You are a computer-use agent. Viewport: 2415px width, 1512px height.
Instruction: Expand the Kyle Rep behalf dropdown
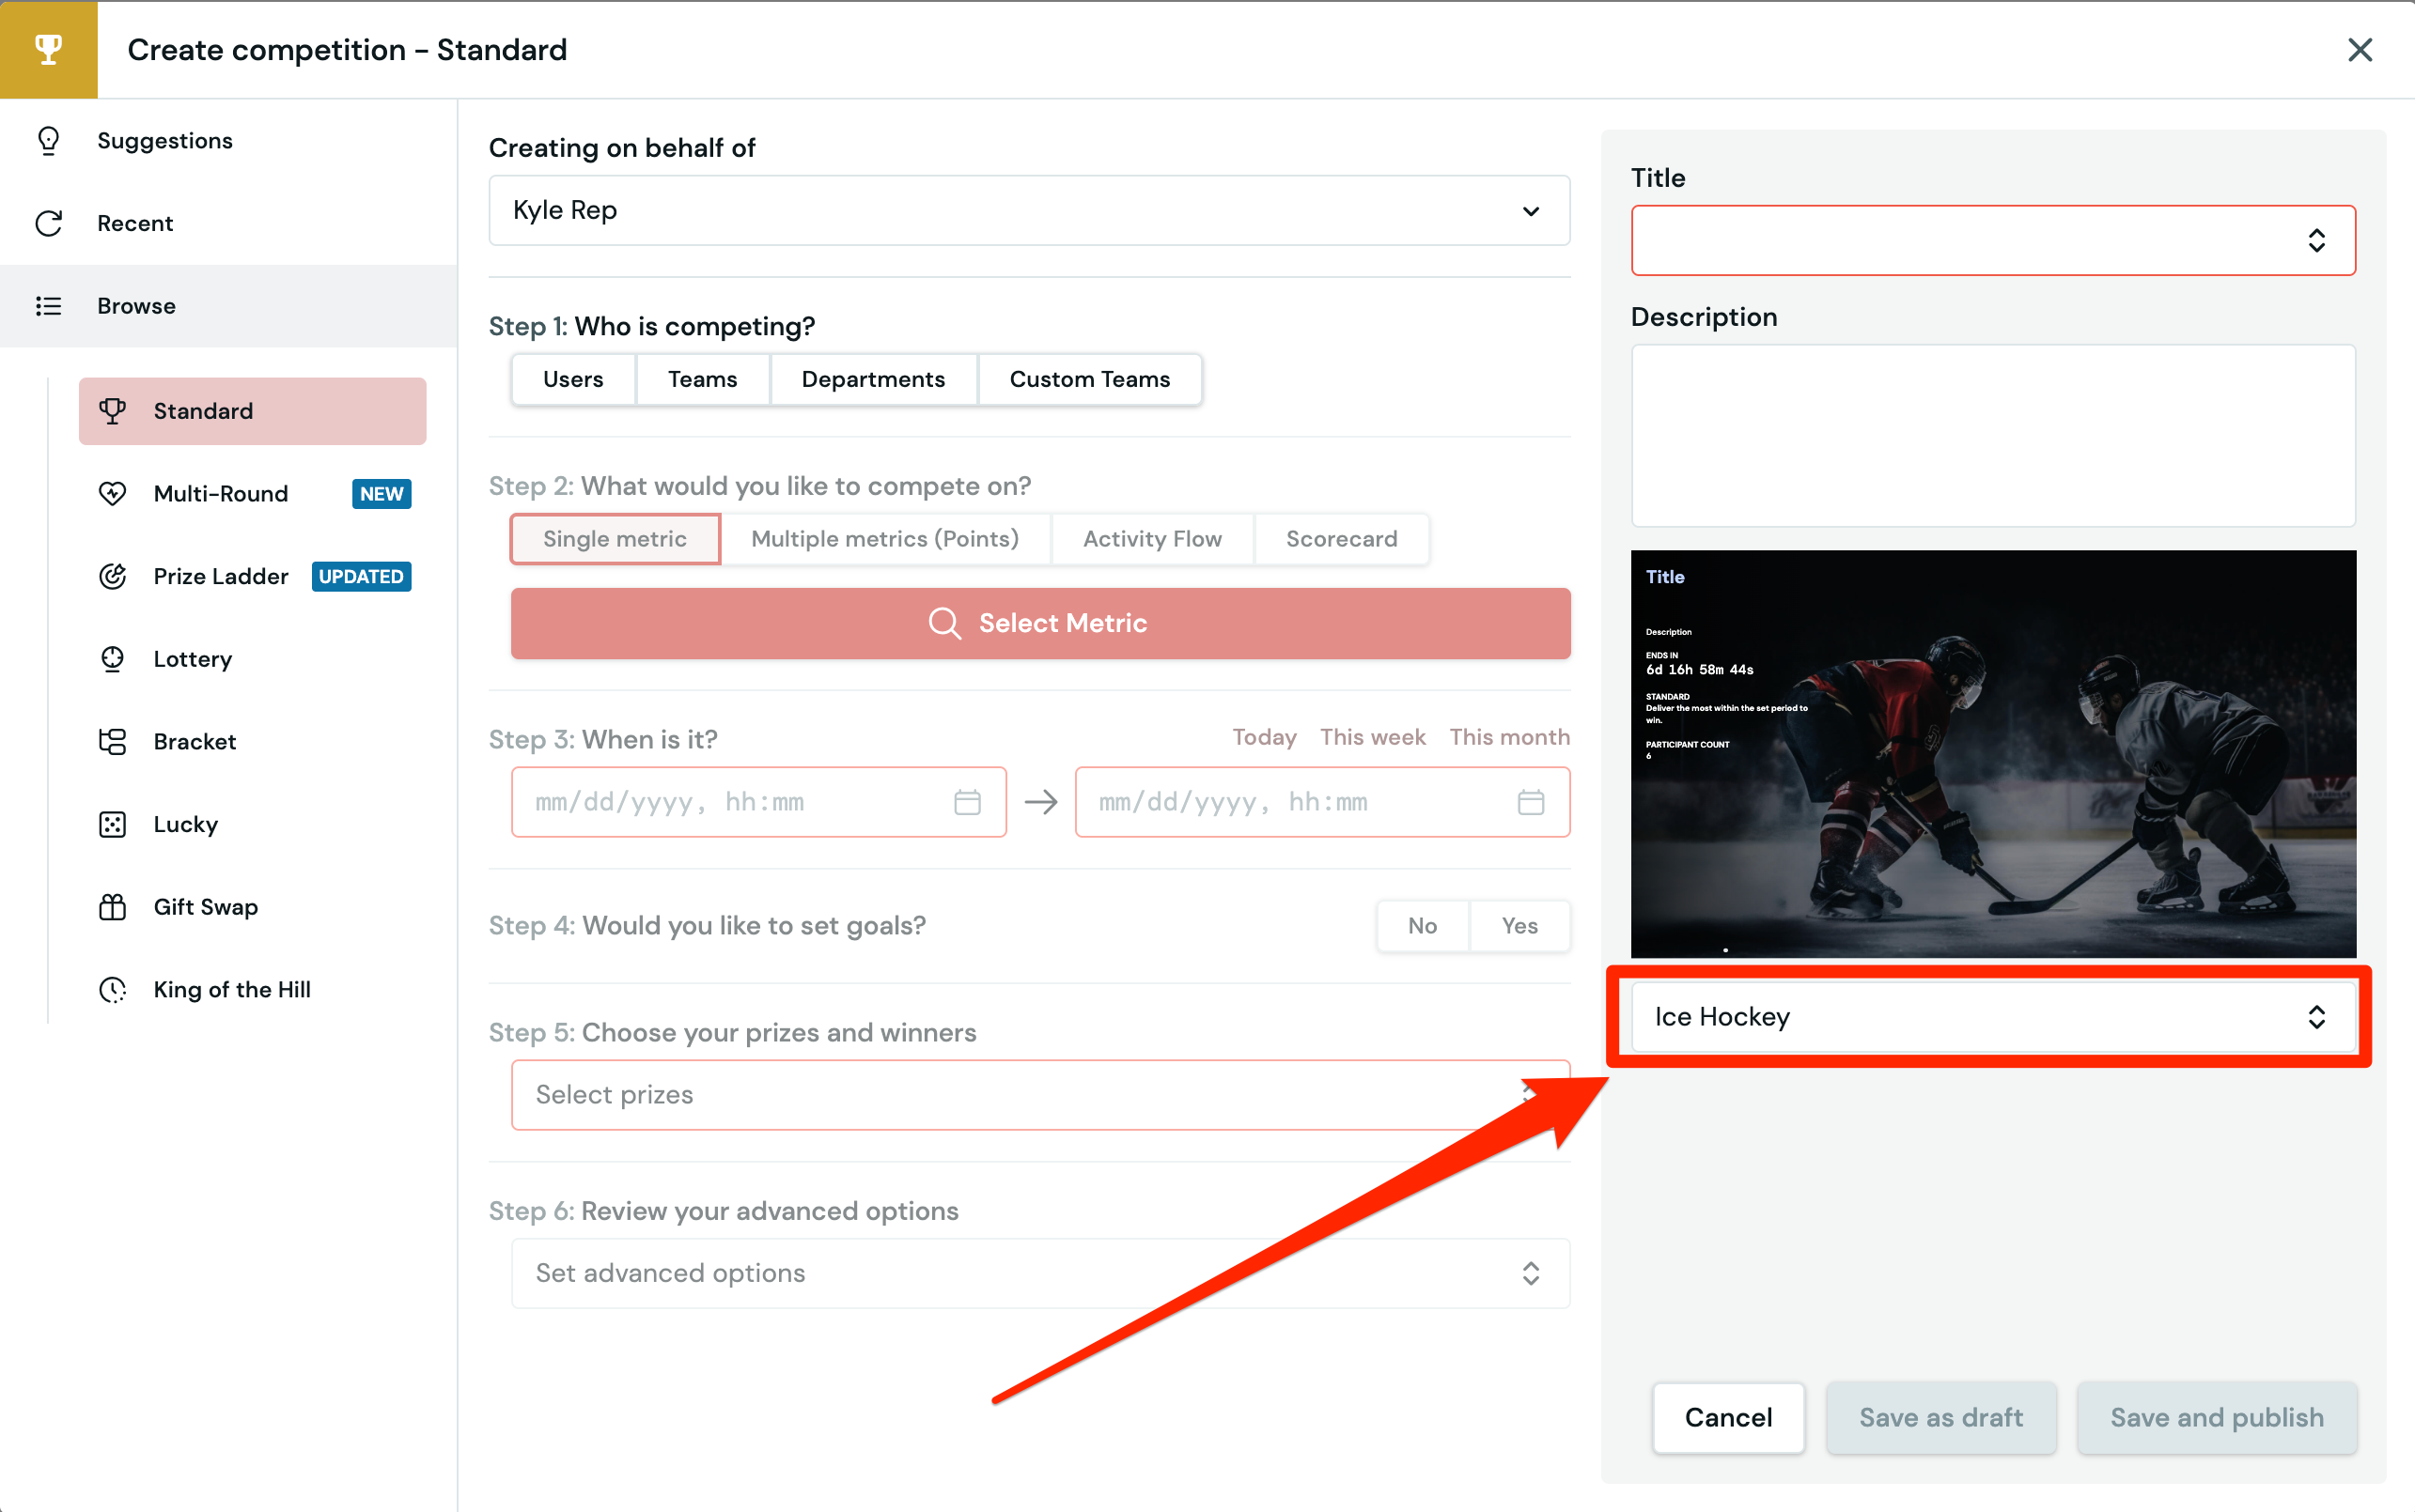coord(1028,210)
